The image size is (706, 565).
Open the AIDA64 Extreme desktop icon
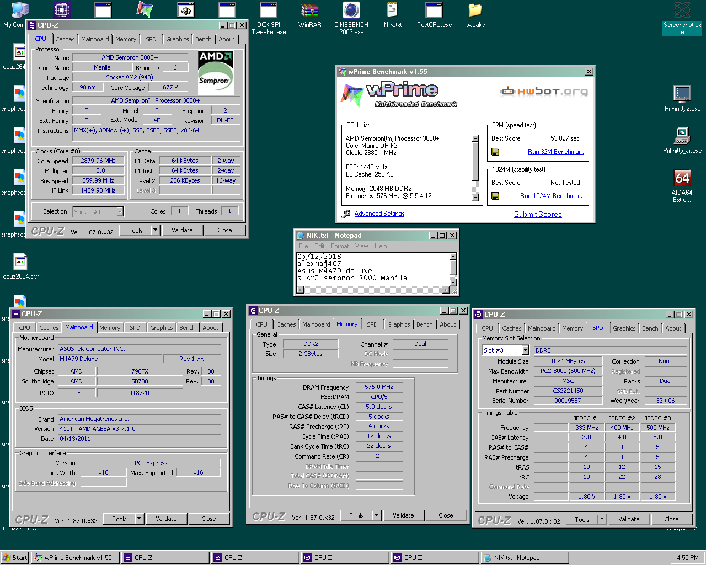(682, 186)
